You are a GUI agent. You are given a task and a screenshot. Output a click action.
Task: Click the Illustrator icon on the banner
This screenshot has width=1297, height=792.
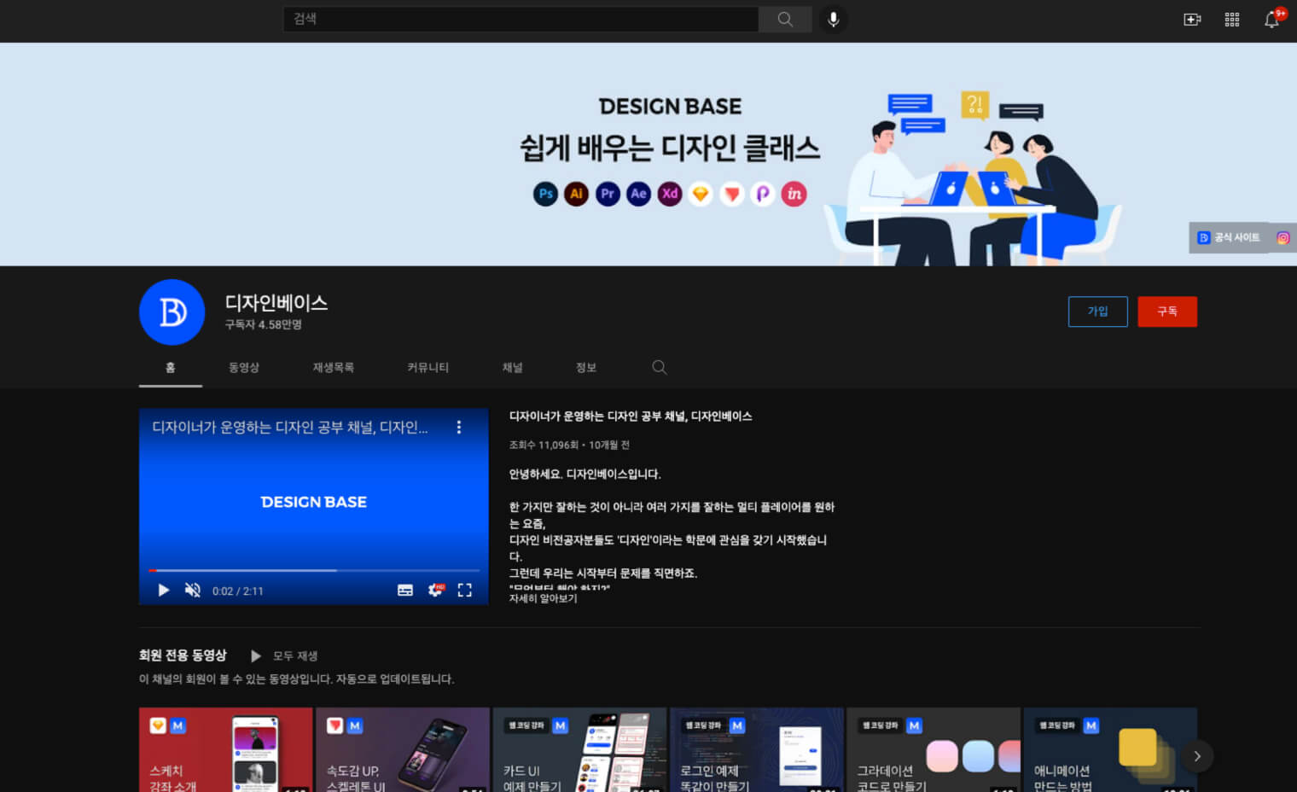coord(577,194)
